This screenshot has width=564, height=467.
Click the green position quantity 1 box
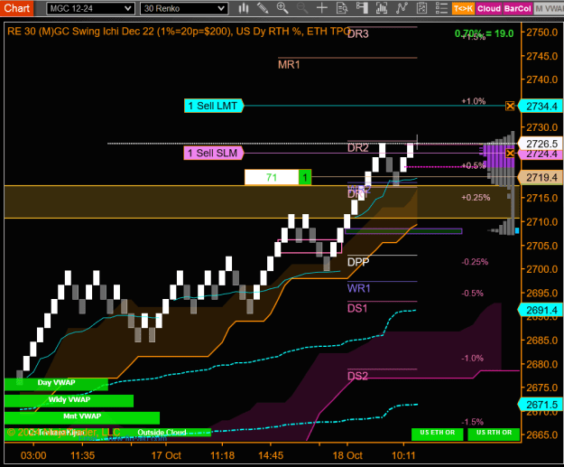point(305,177)
